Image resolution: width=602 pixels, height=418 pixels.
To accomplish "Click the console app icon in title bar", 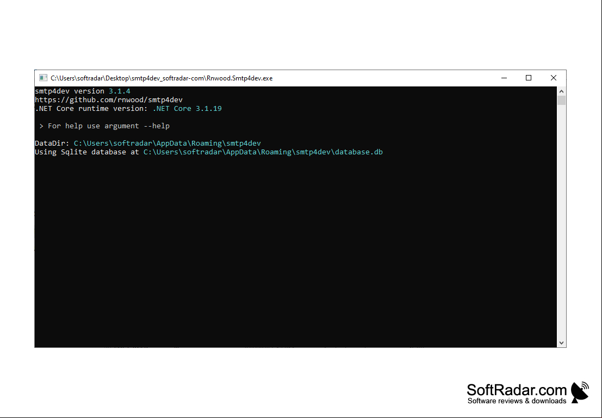I will (x=43, y=78).
